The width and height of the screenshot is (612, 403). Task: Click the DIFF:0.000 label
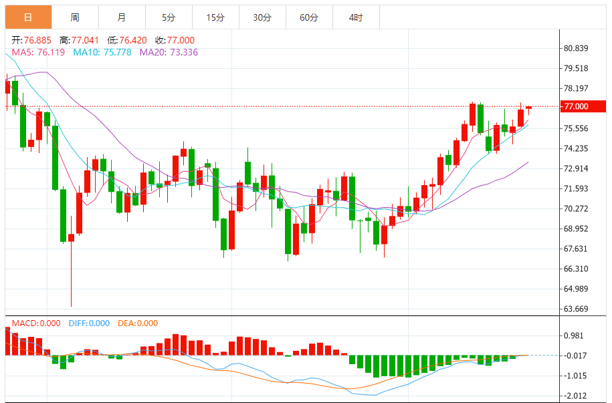click(x=89, y=323)
